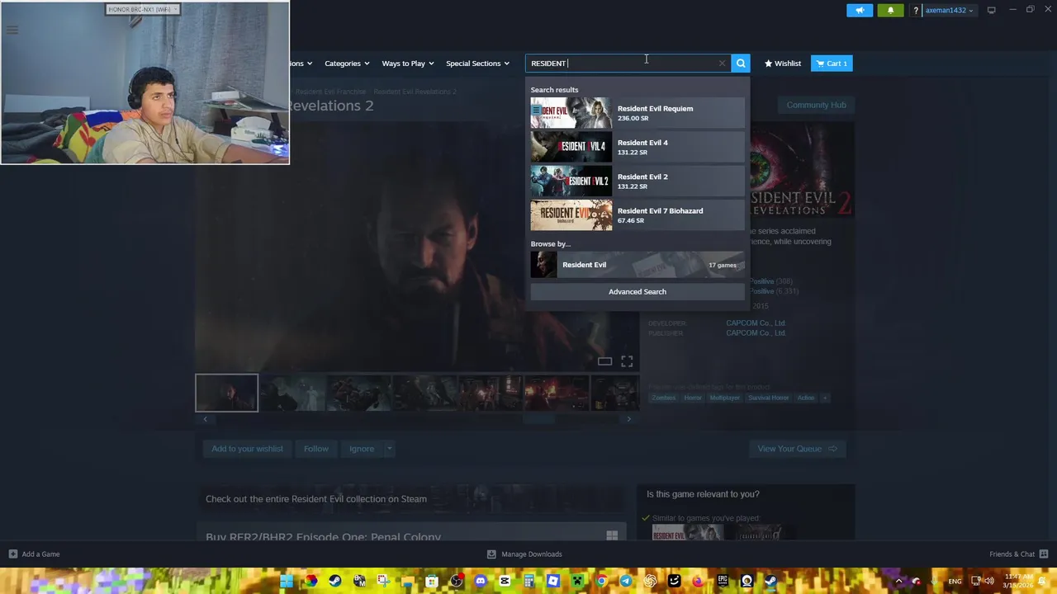Click the Survival Horror tag
This screenshot has width=1057, height=594.
(768, 398)
